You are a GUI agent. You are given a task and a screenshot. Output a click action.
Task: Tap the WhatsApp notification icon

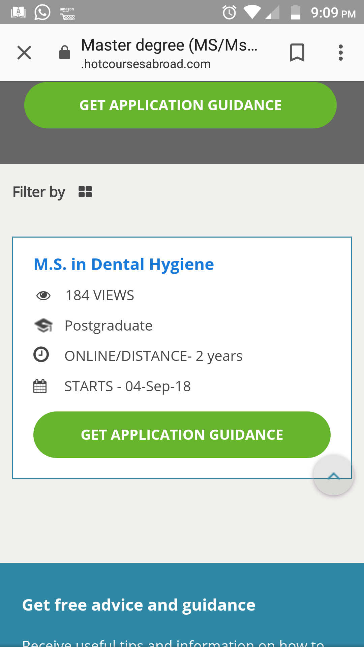(x=42, y=12)
